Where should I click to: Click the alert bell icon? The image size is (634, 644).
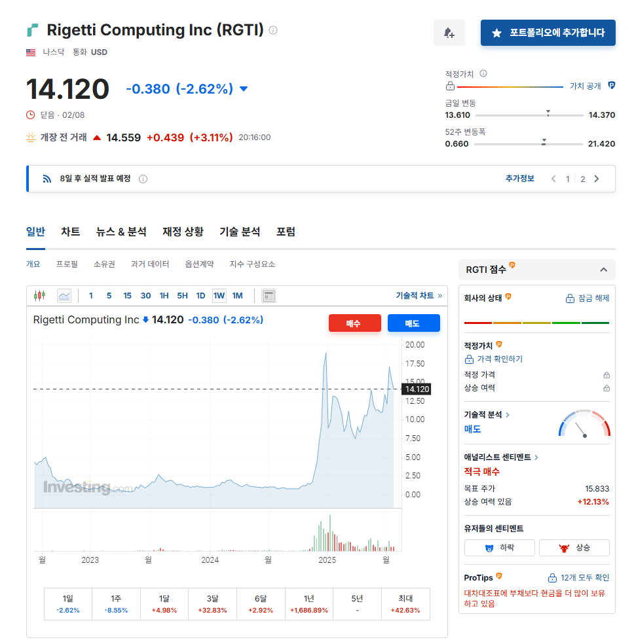point(449,33)
